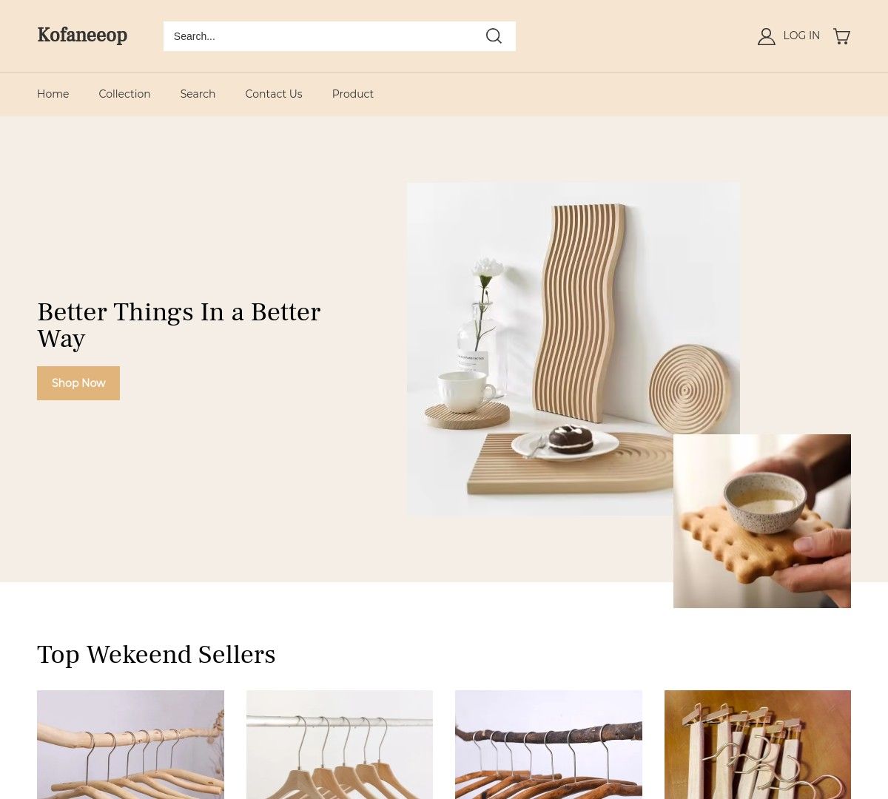
Task: Open the wooden clip hangers product image
Action: click(758, 744)
